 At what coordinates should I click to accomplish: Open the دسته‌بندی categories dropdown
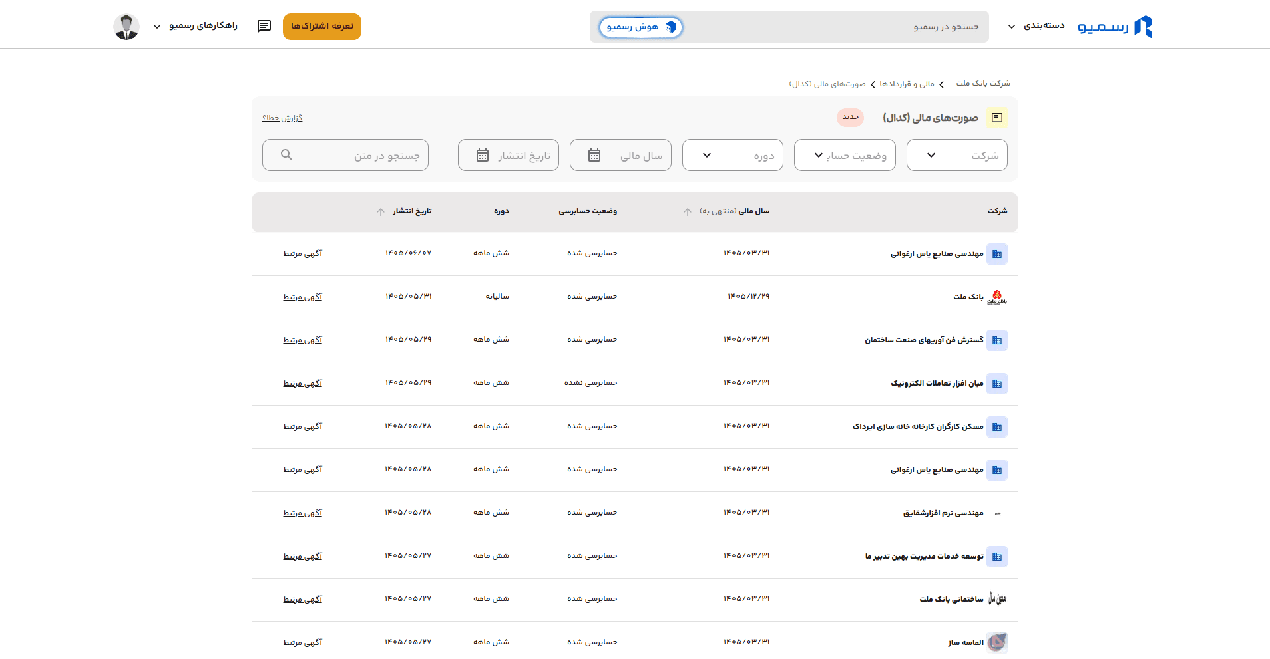1036,26
